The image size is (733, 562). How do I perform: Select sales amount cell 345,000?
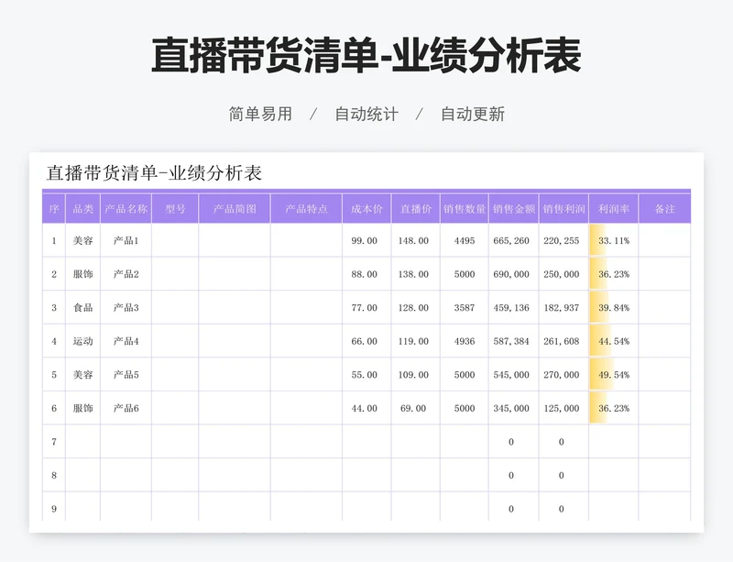coord(514,409)
